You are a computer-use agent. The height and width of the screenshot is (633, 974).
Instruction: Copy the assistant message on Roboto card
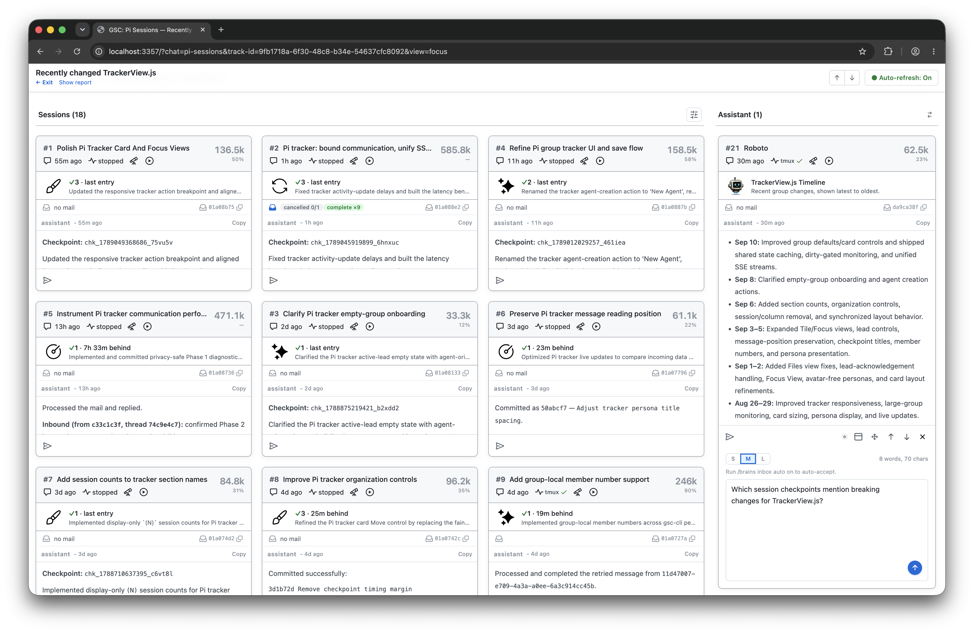pyautogui.click(x=923, y=223)
